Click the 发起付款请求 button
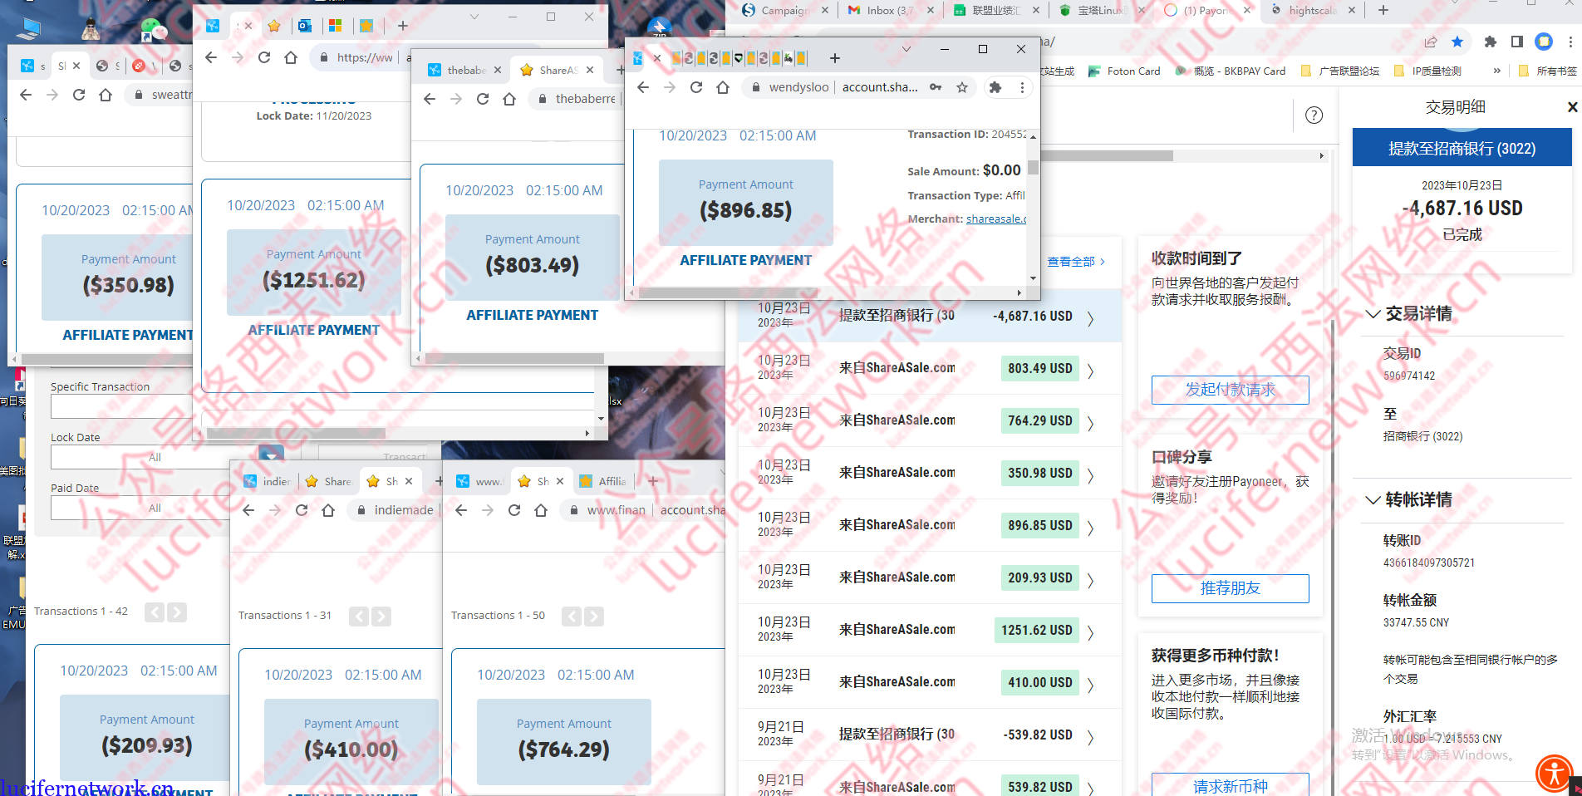Viewport: 1582px width, 796px height. point(1230,390)
